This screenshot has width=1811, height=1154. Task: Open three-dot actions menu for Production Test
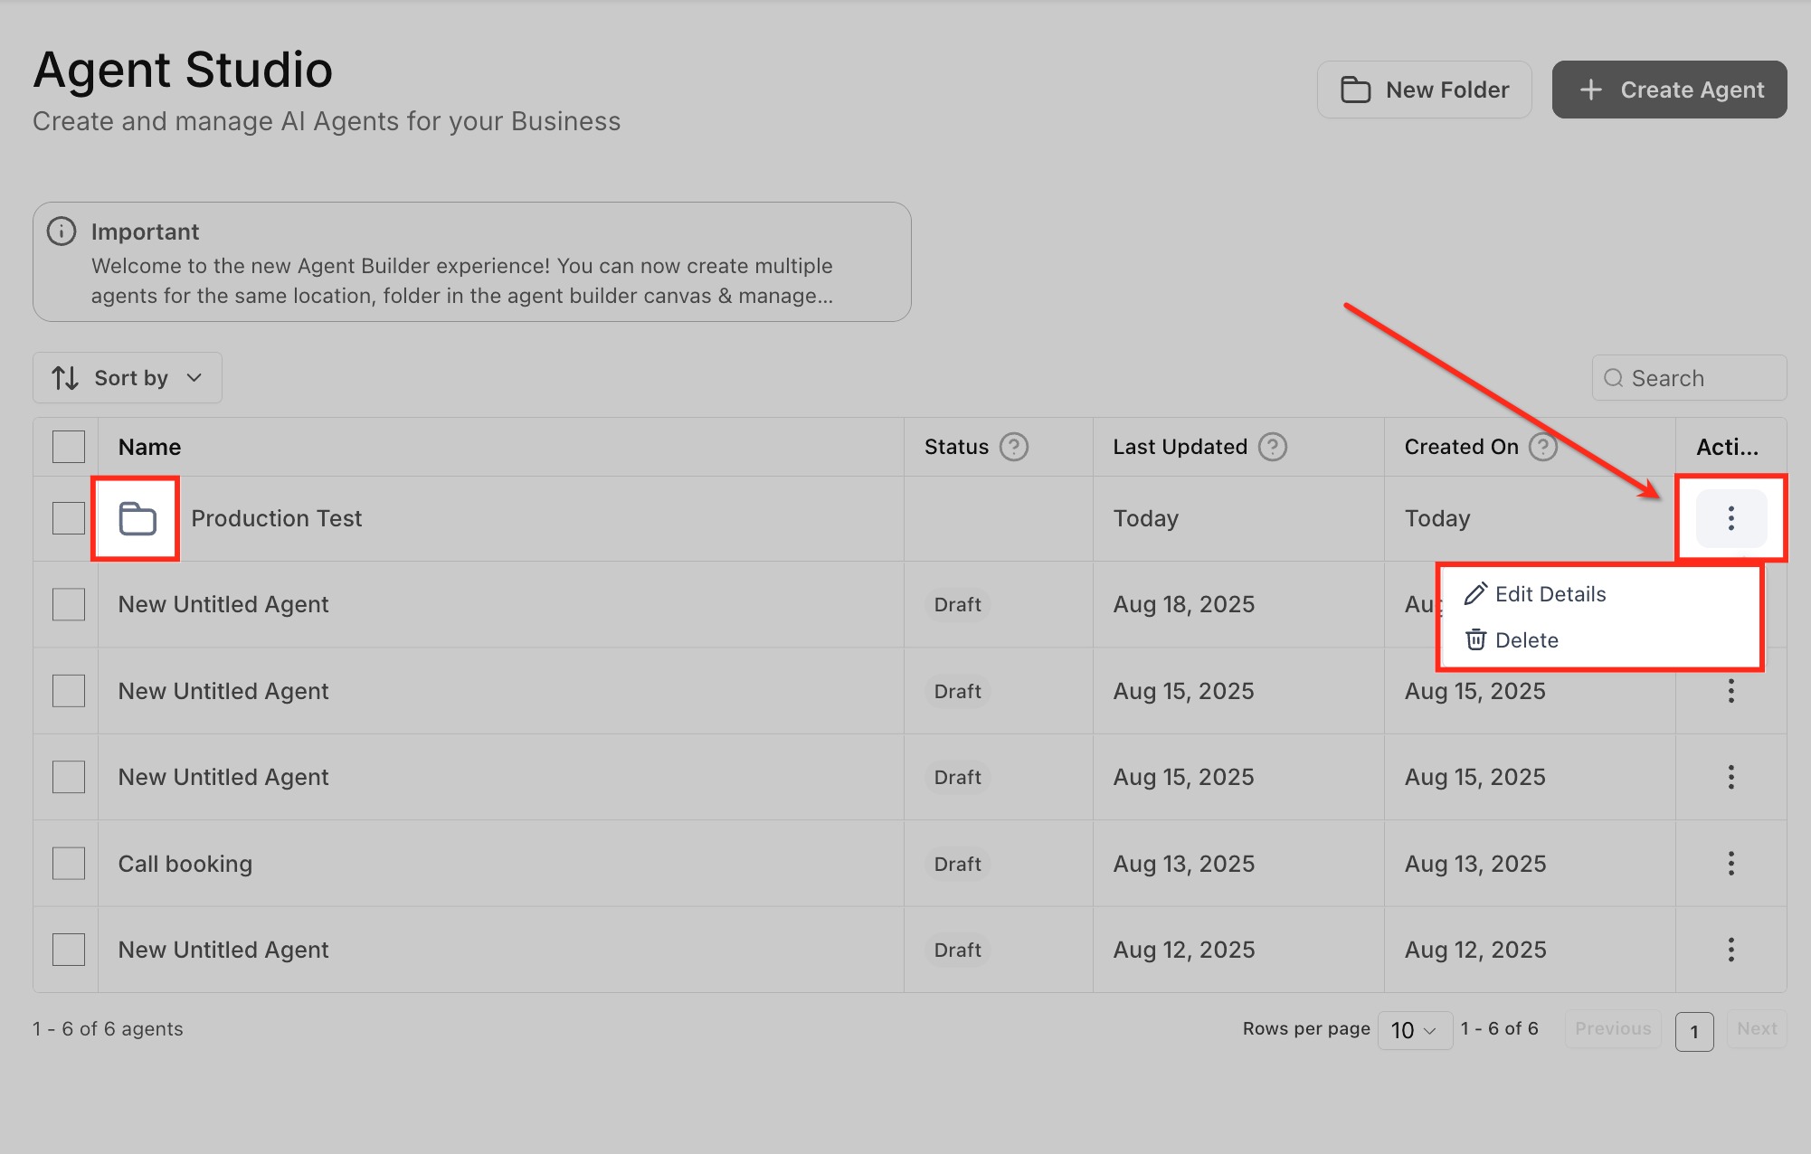[1730, 518]
